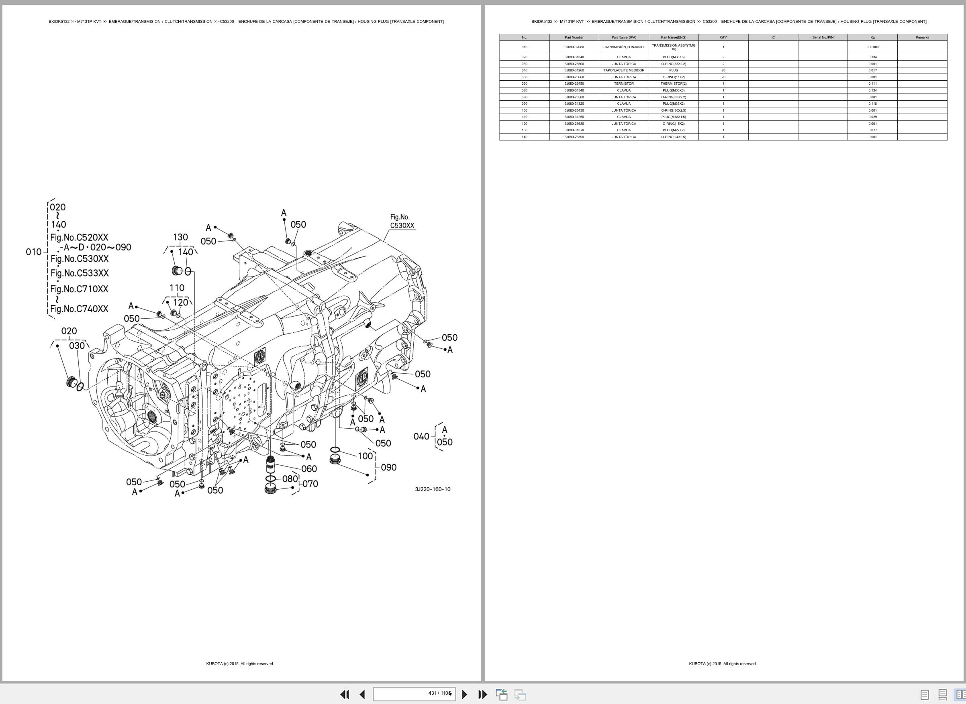Viewport: 966px width, 704px height.
Task: Click diagram callout 040 label
Action: coord(421,436)
